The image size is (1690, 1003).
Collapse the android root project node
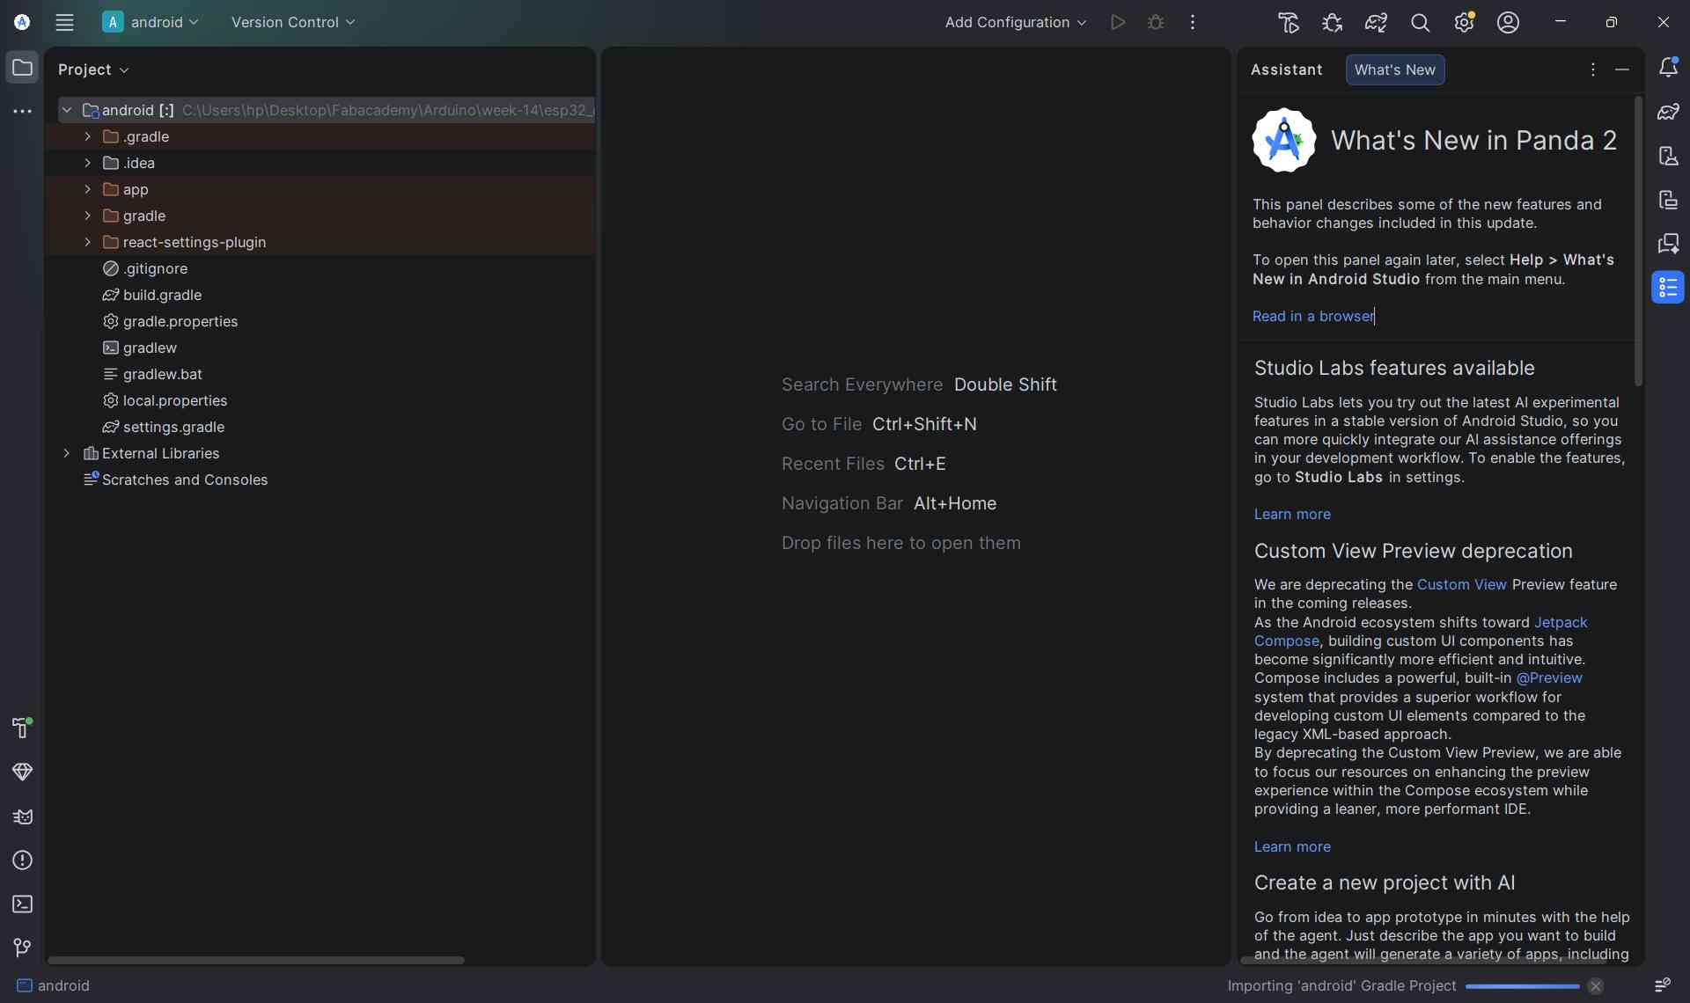click(x=67, y=110)
